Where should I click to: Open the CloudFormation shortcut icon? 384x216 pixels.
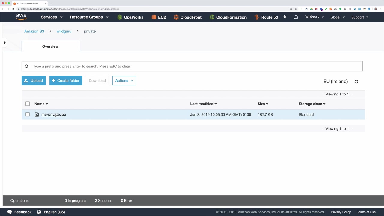[212, 17]
